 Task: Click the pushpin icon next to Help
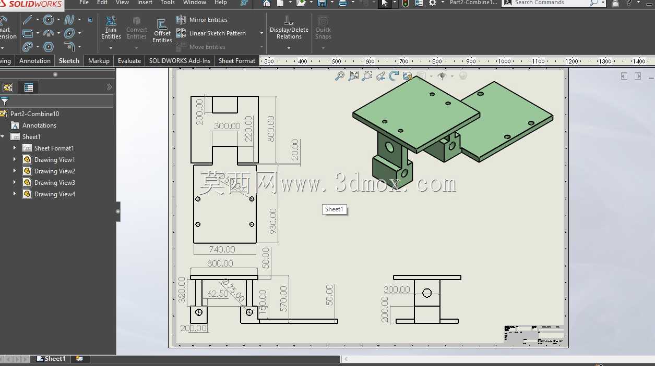pos(244,3)
